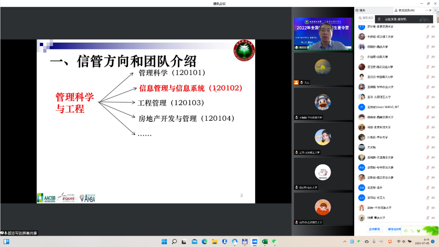Toggle microphone icon for 吉林大学 participant
The width and height of the screenshot is (439, 247).
[428, 138]
